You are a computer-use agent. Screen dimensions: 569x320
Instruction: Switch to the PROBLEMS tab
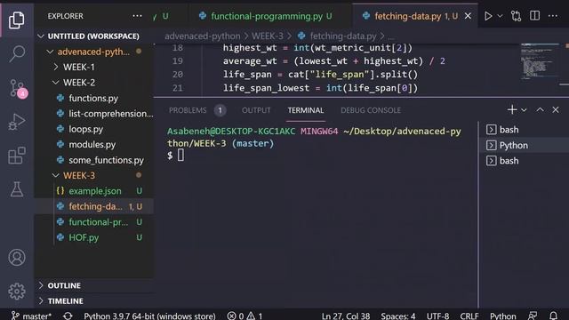[x=188, y=110]
